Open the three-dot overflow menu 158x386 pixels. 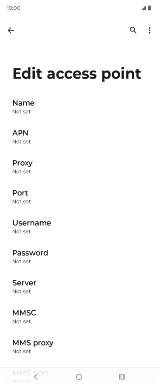point(150,30)
